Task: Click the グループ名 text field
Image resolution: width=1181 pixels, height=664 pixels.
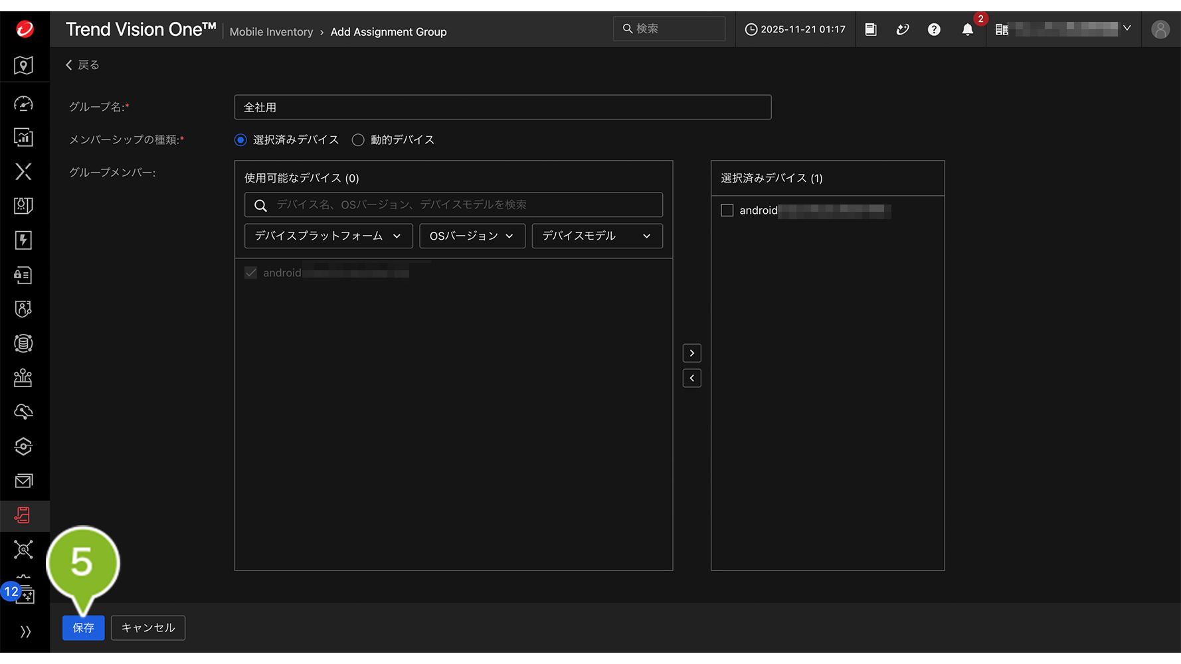Action: (502, 108)
